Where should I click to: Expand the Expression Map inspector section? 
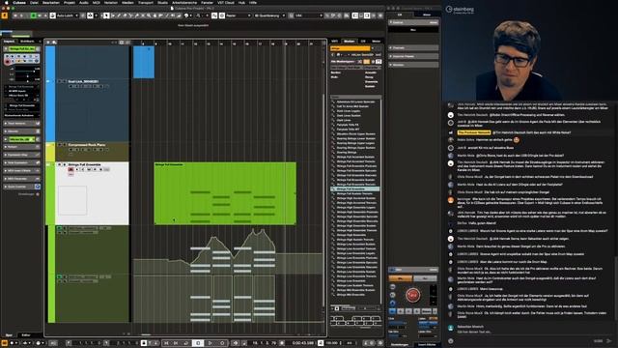(x=22, y=155)
